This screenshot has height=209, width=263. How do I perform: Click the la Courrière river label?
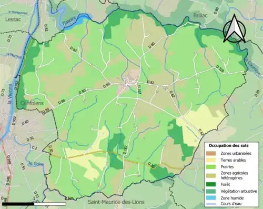253,67
